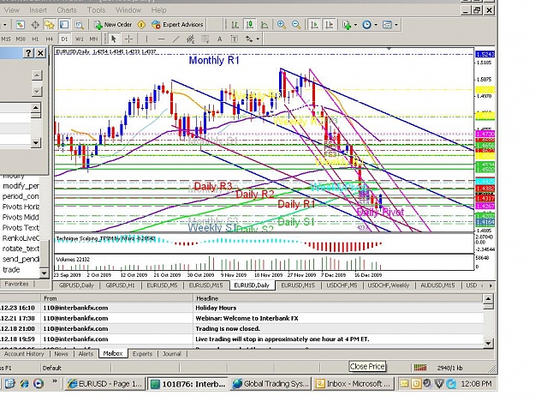The image size is (535, 402).
Task: Open the Experts terminal tab
Action: coord(142,354)
